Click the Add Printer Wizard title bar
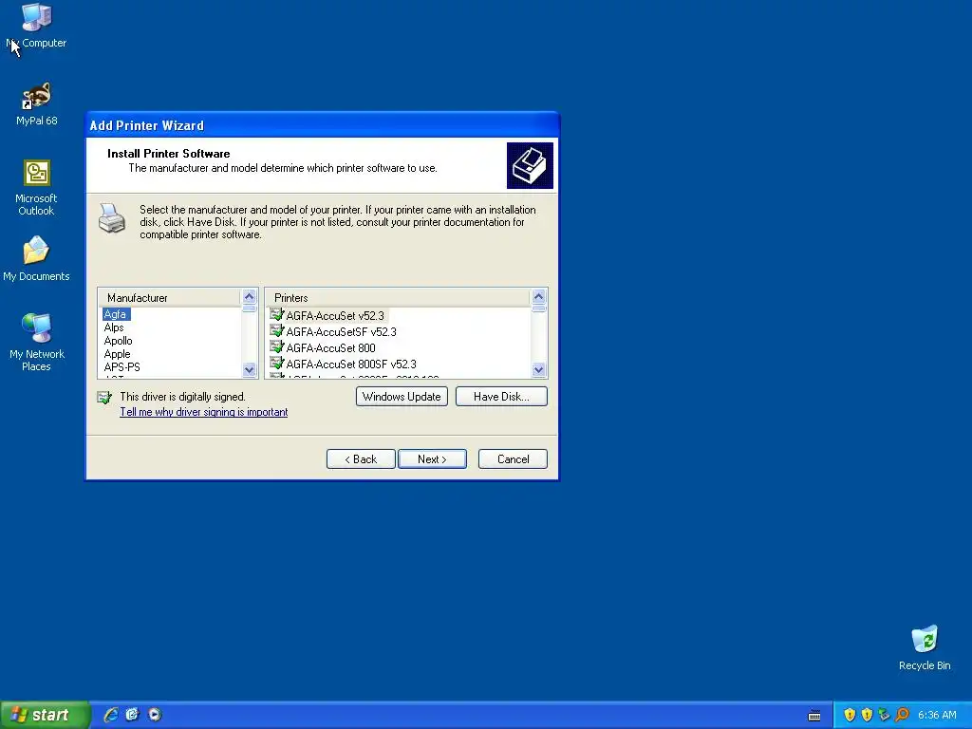The height and width of the screenshot is (729, 972). click(x=322, y=125)
